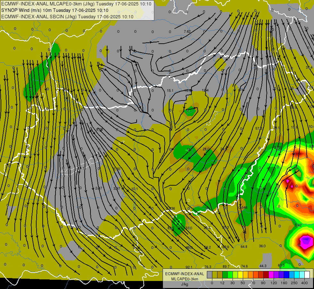Image resolution: width=314 pixels, height=289 pixels.
Task: Click the legend scale value 250
Action: [x=294, y=283]
